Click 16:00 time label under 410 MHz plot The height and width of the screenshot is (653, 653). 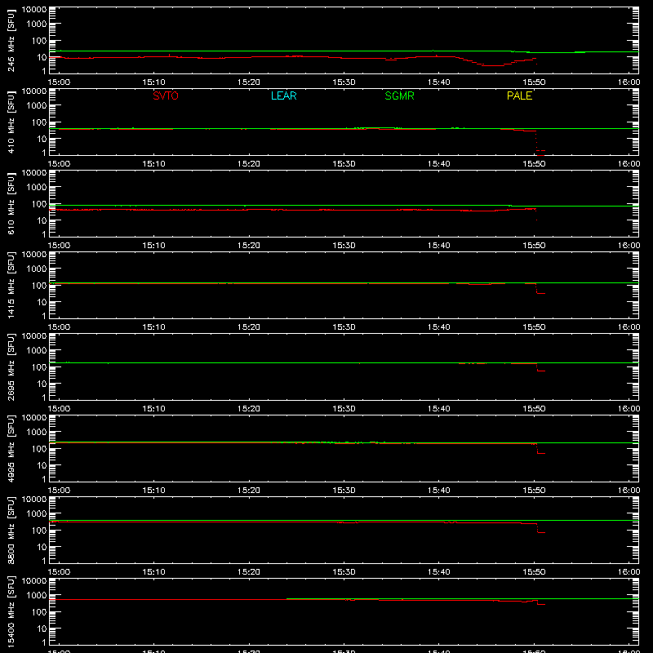click(x=629, y=164)
